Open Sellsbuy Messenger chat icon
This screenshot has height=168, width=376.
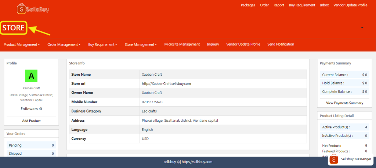pos(333,159)
